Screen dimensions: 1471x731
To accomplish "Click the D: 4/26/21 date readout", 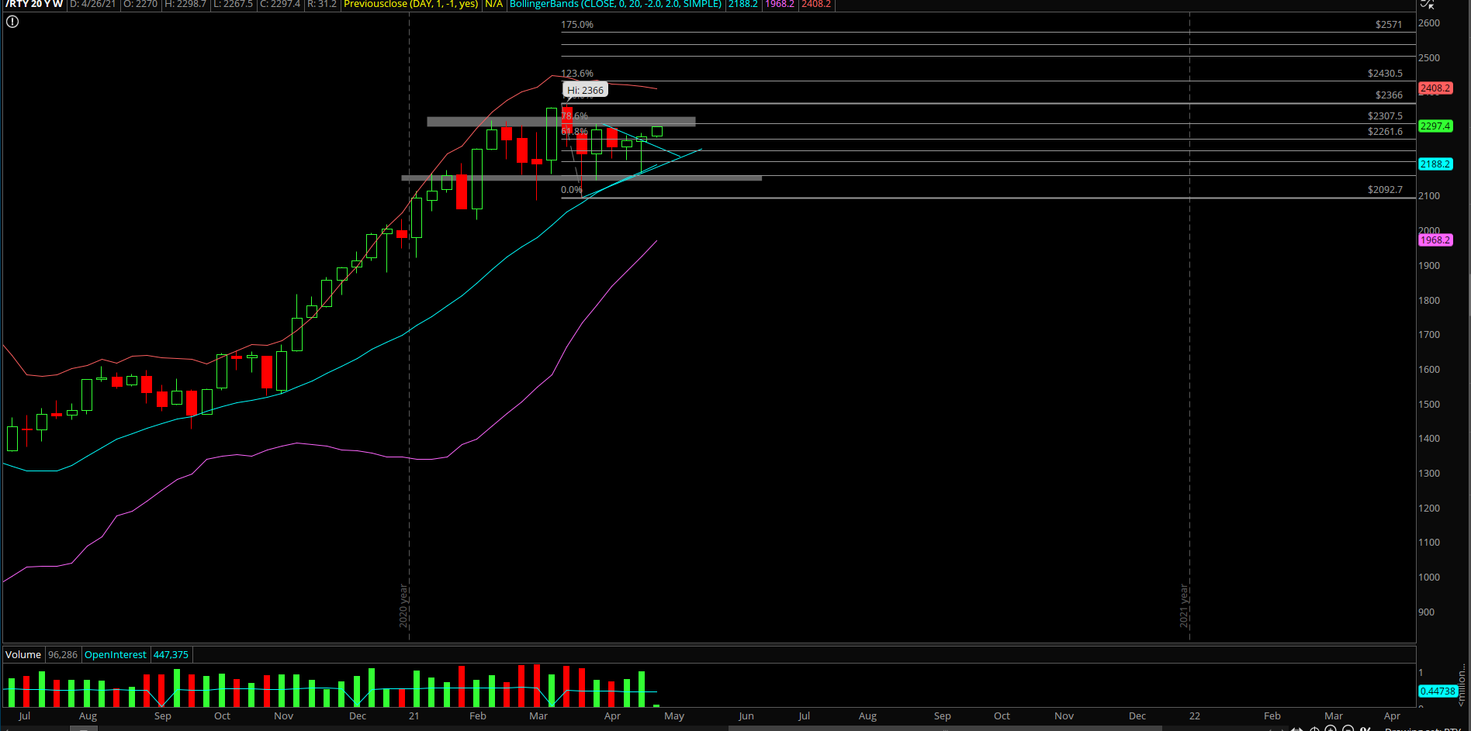I will pyautogui.click(x=92, y=4).
